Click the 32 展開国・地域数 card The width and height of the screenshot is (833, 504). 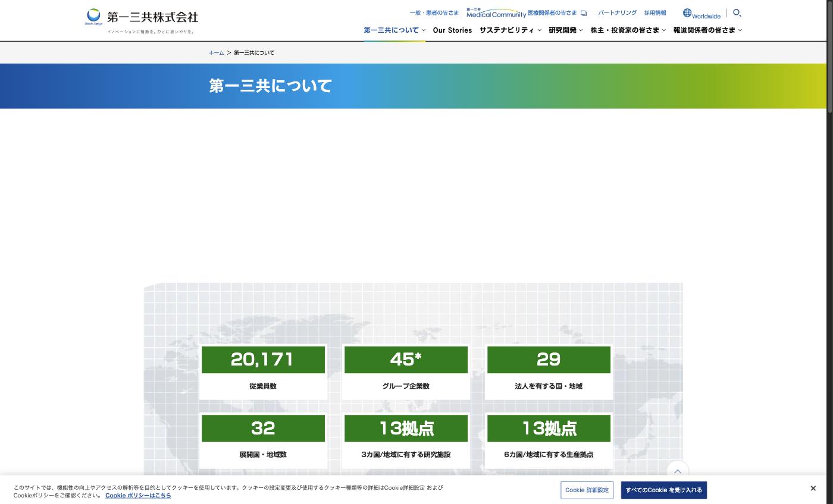263,440
